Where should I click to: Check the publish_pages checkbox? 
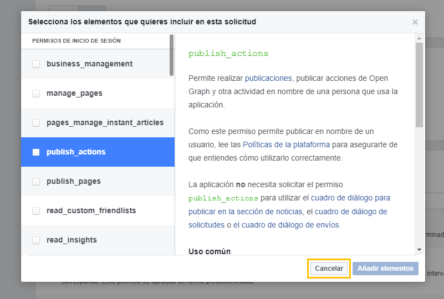pyautogui.click(x=36, y=182)
